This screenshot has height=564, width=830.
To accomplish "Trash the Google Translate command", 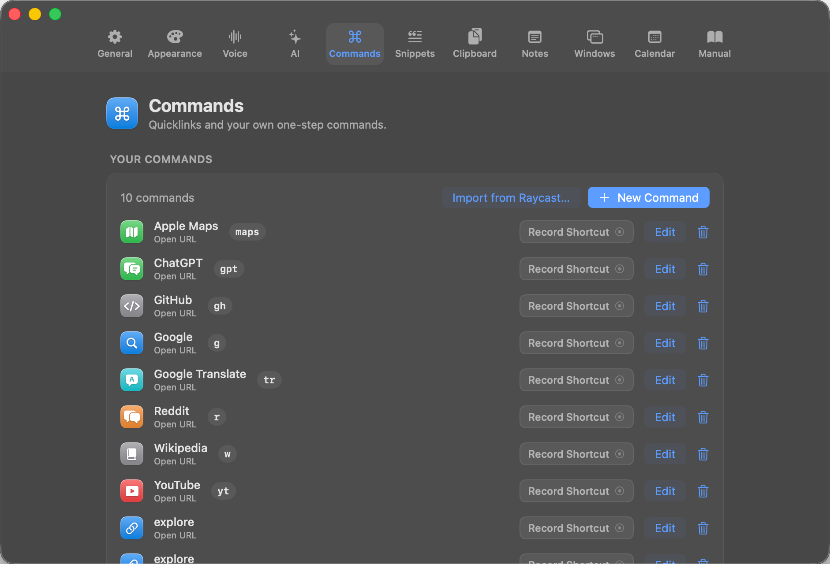I will pyautogui.click(x=703, y=380).
